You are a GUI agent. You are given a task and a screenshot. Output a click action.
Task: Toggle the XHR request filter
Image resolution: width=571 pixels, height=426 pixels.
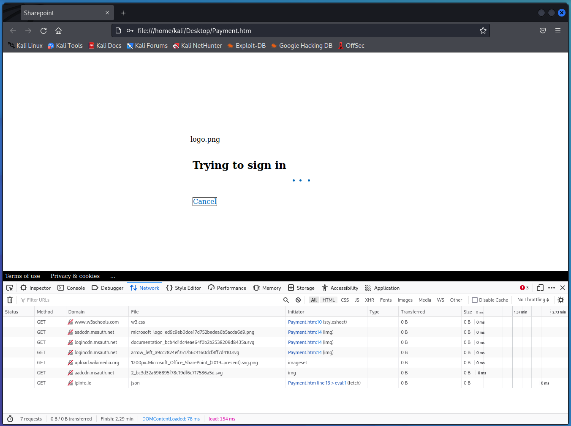(x=370, y=300)
